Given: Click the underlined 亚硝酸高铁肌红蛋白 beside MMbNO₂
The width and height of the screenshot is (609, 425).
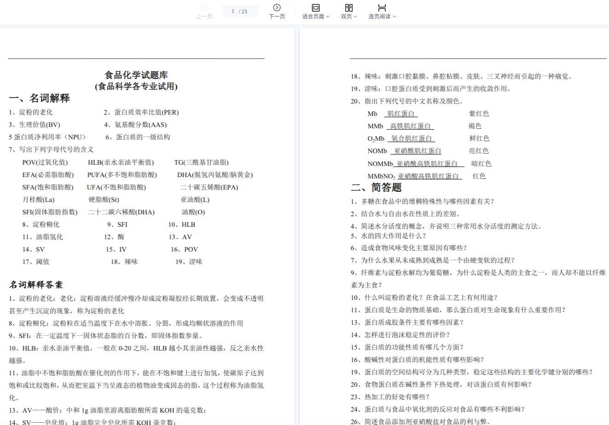Looking at the screenshot, I should coord(428,176).
